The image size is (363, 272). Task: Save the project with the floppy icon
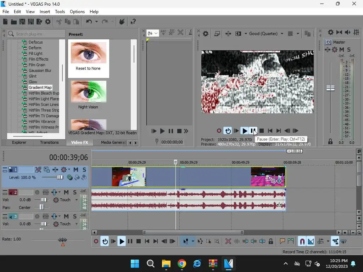click(22, 22)
